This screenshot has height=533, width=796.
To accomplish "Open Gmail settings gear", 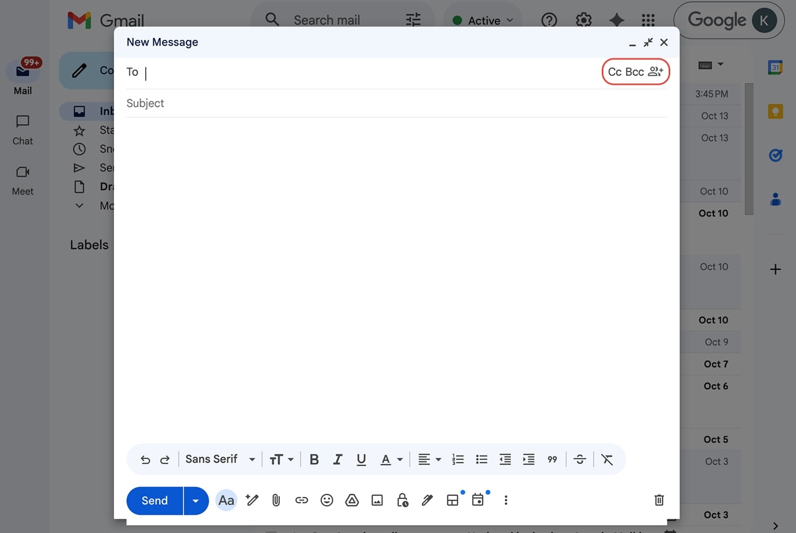I will [x=584, y=20].
